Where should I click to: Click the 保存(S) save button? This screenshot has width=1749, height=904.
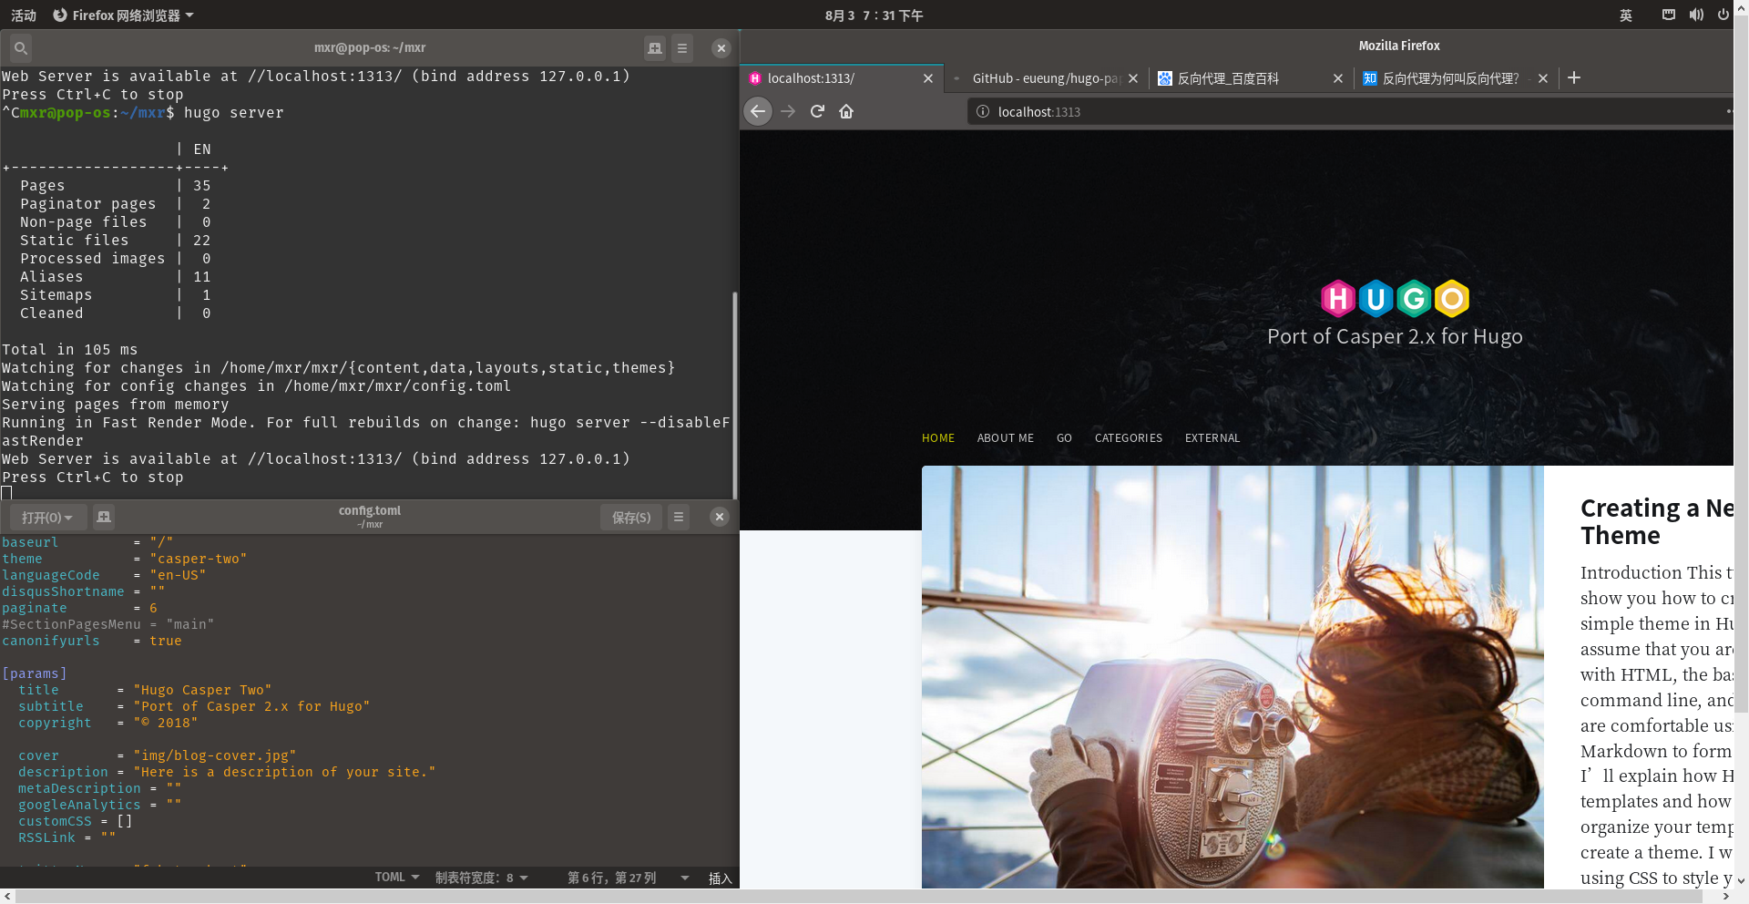point(630,518)
